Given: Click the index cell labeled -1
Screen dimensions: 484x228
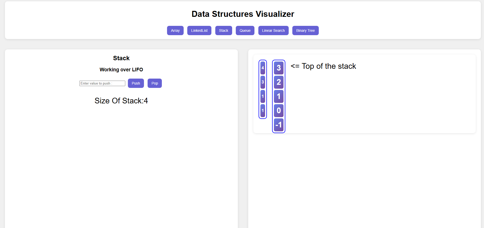Looking at the screenshot, I should tap(279, 125).
